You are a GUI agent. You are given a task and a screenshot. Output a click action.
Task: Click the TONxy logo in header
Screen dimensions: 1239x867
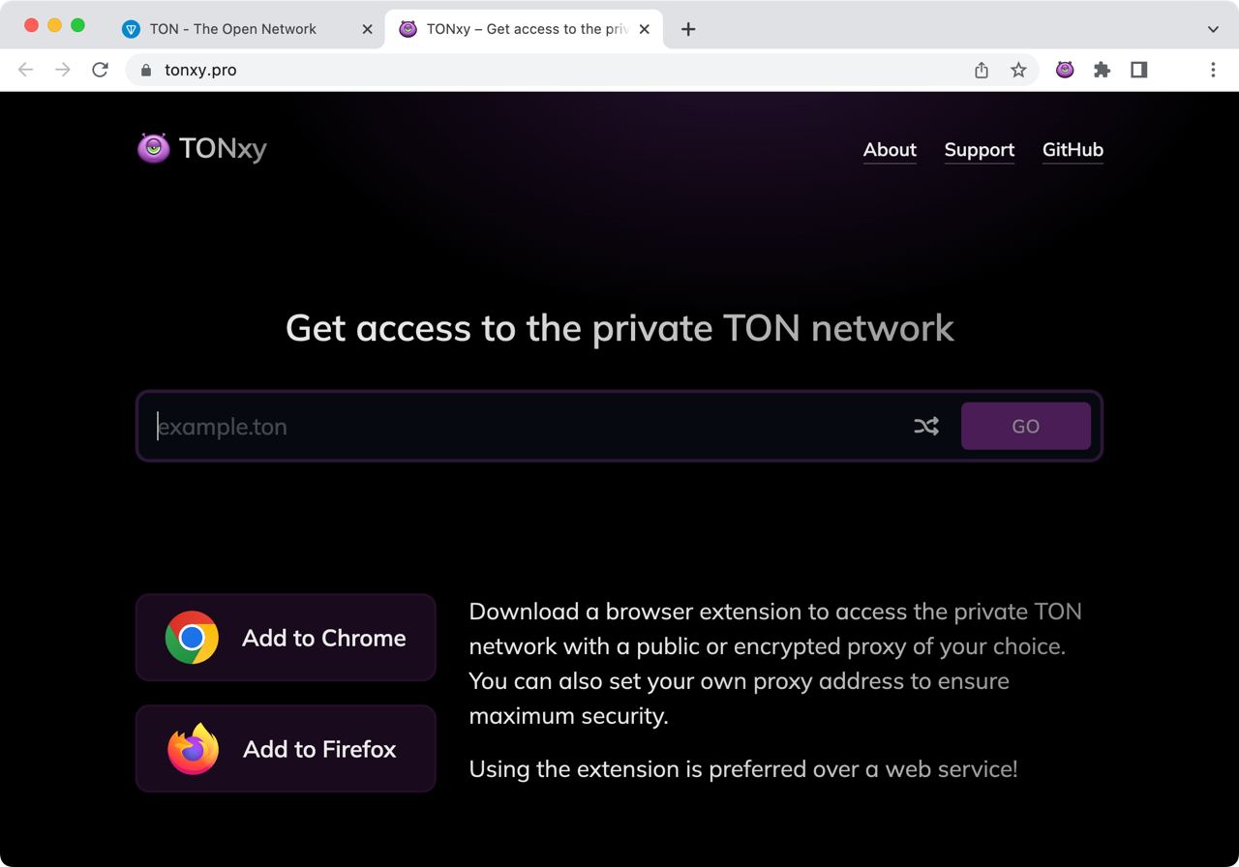tap(202, 148)
